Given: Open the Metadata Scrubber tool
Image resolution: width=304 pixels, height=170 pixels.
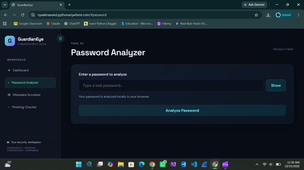Looking at the screenshot, I should coord(30,95).
